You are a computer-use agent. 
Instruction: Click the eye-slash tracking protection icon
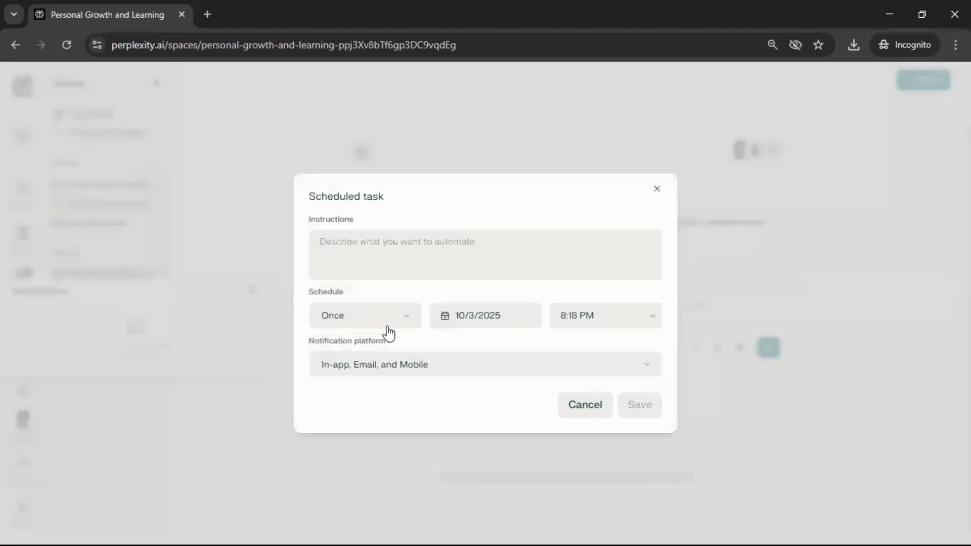tap(795, 45)
